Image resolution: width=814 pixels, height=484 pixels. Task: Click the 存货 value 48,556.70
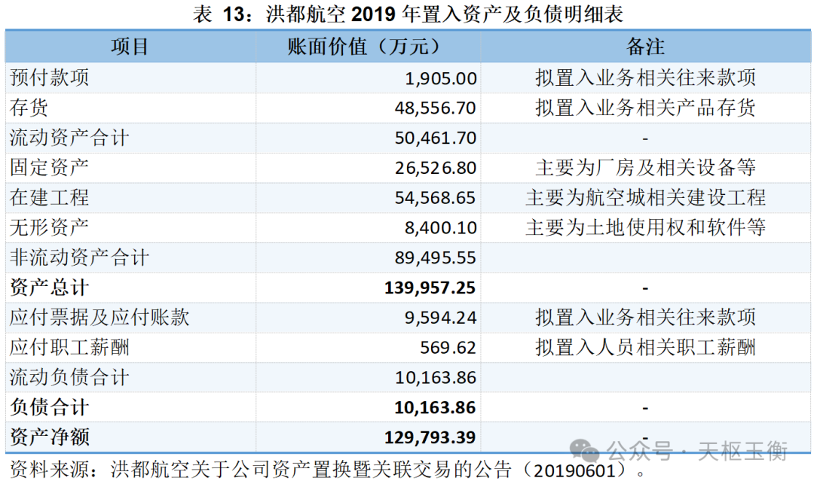click(x=435, y=108)
